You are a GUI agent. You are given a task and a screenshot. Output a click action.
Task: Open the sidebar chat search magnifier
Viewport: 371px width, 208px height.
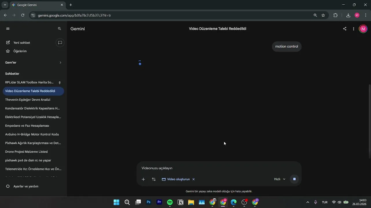click(59, 29)
